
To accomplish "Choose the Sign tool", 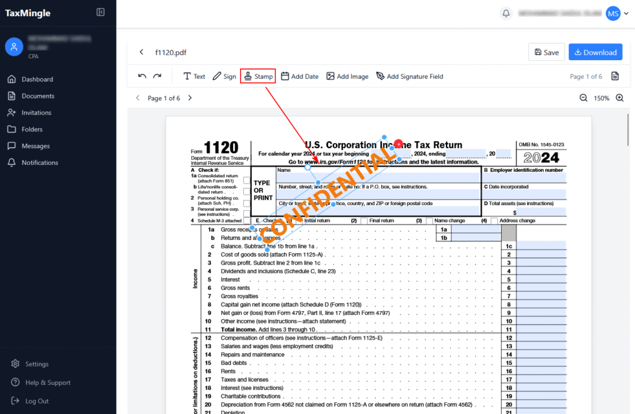I will coord(224,76).
